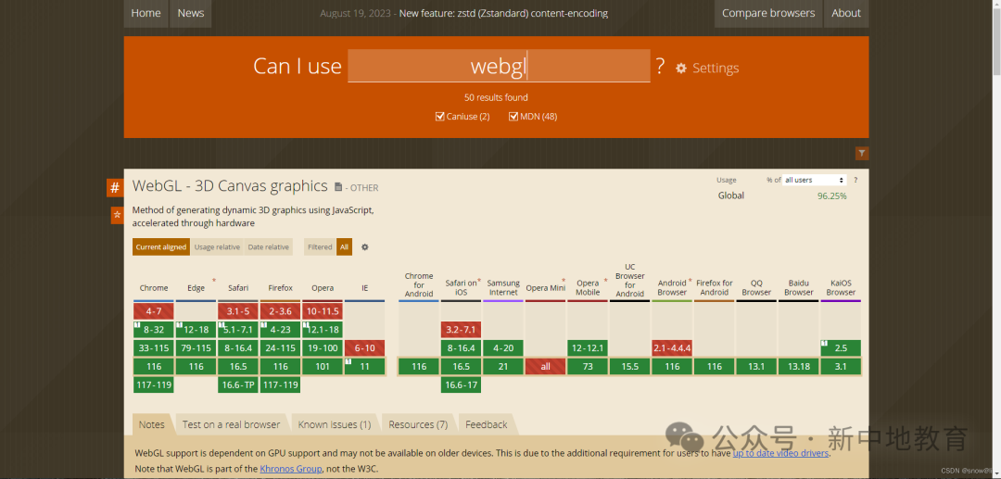
Task: Open the News section
Action: click(x=191, y=13)
